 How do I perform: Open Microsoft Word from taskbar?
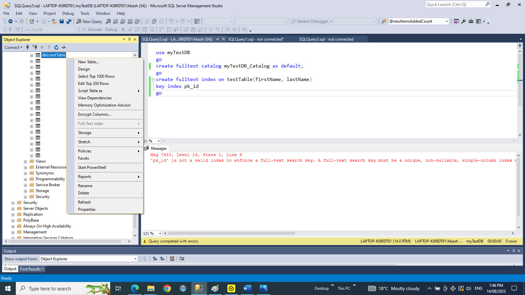(247, 288)
